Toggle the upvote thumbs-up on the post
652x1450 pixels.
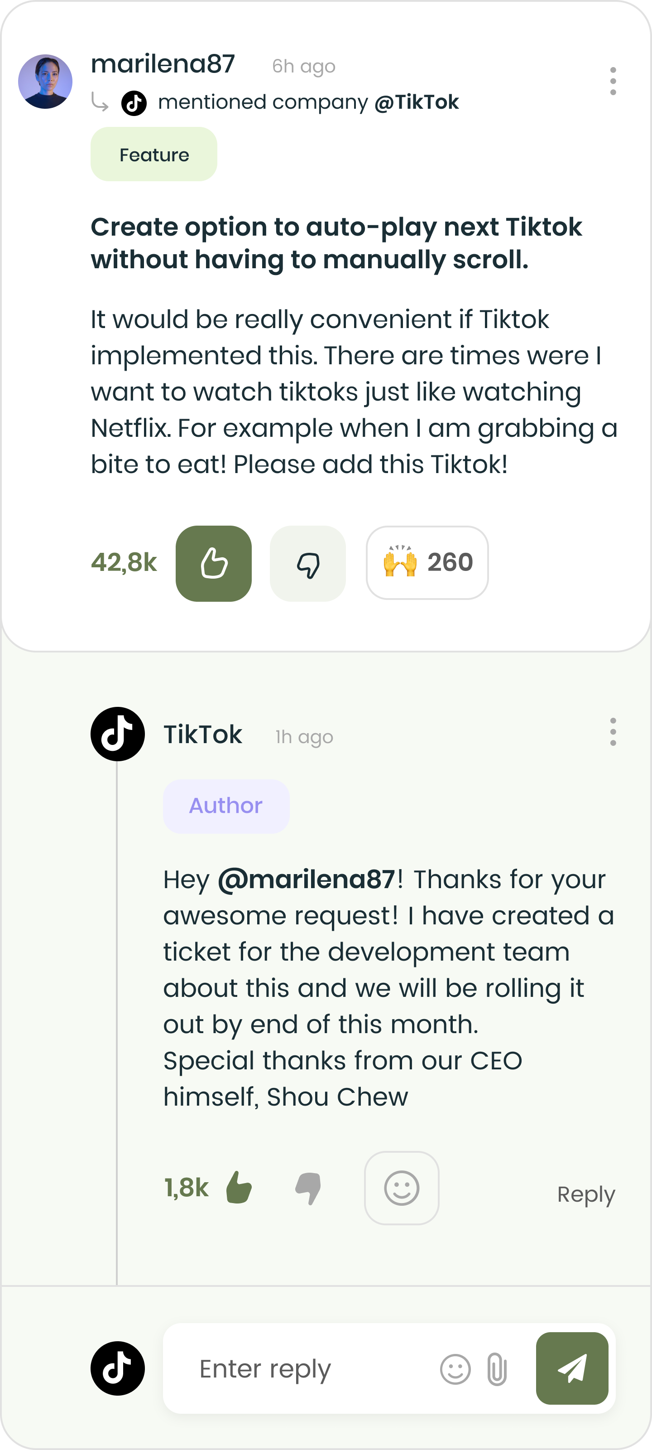pos(213,563)
